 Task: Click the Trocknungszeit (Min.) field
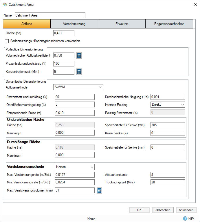click(168, 182)
